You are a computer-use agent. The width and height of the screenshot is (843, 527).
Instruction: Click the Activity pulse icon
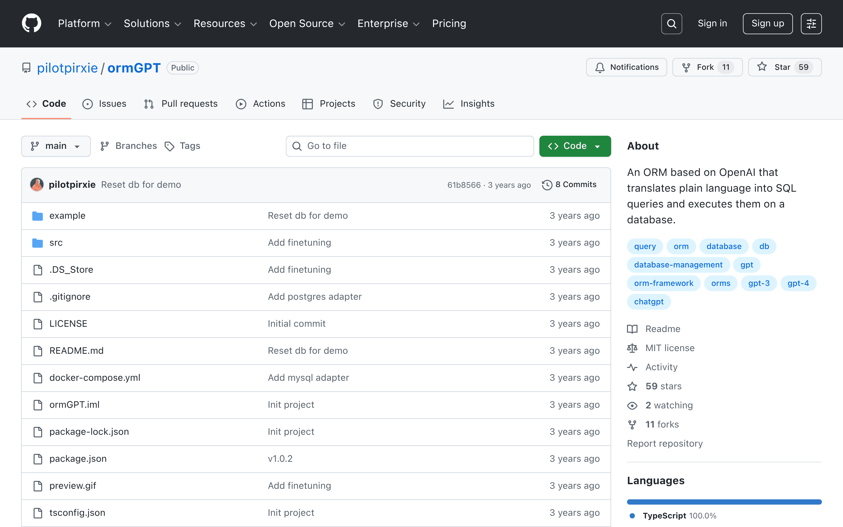632,367
